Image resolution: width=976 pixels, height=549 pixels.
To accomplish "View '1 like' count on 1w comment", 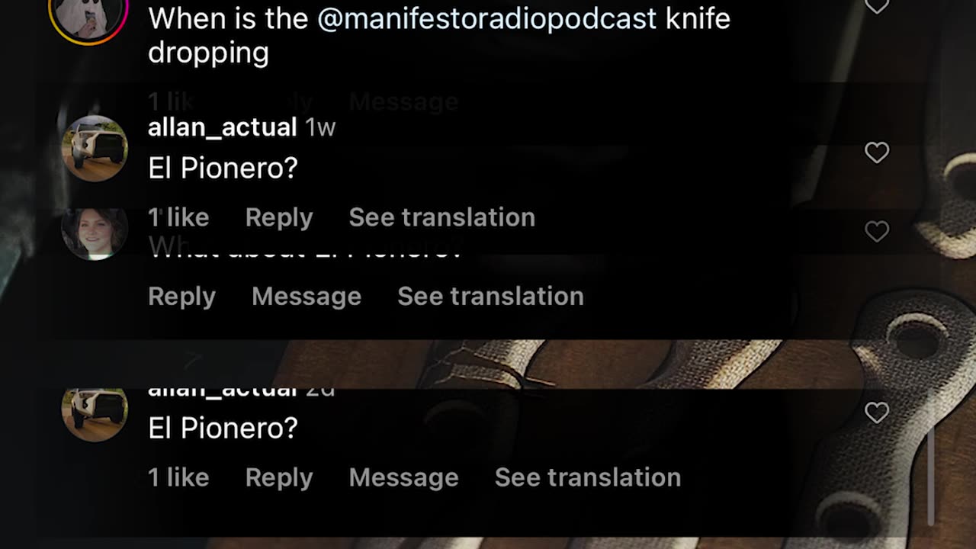I will coord(178,217).
